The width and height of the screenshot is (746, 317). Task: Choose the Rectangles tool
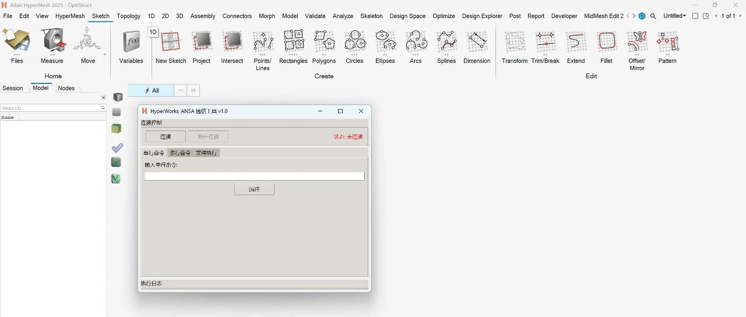(293, 47)
